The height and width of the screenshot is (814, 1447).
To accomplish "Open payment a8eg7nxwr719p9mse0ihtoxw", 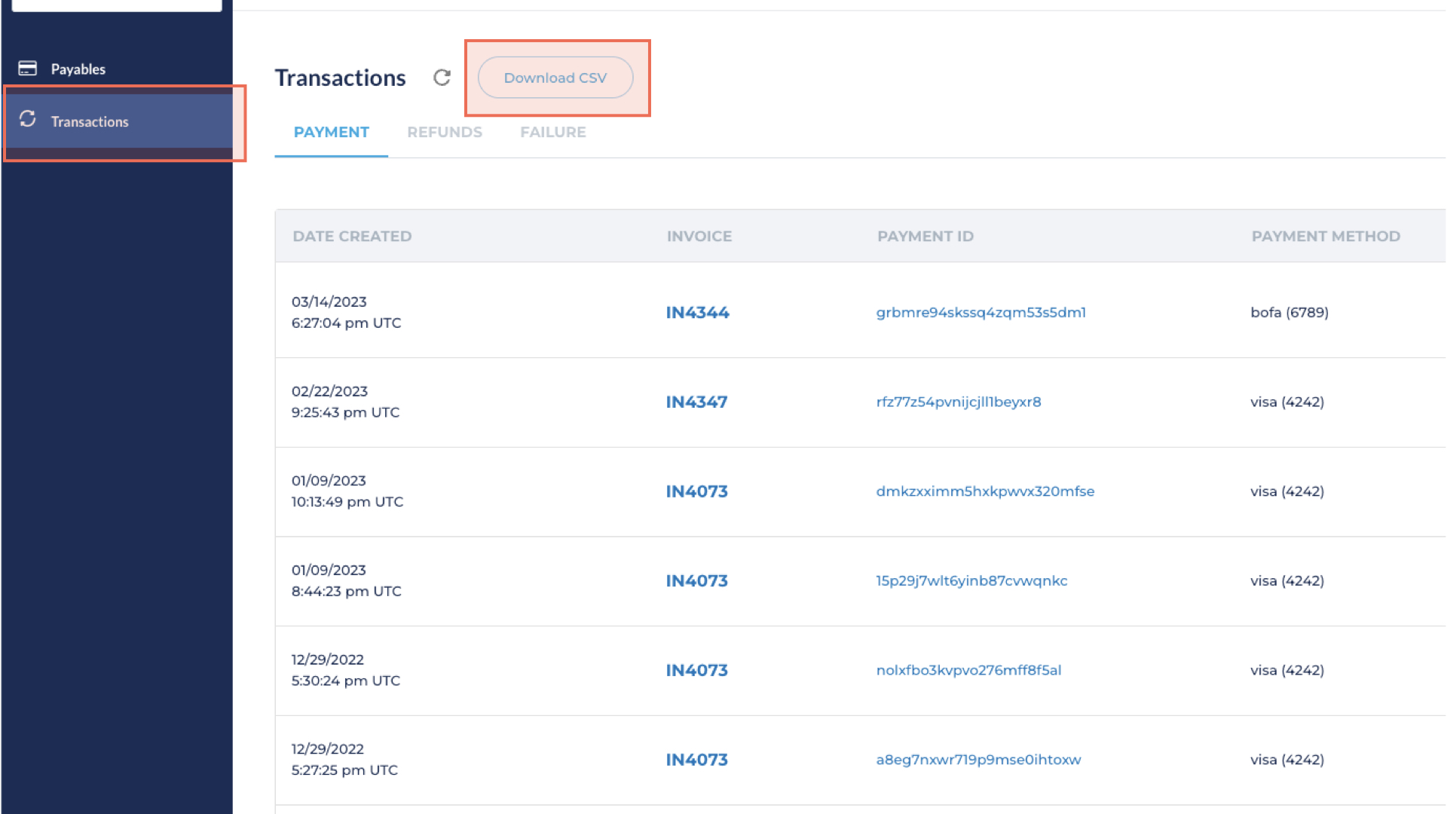I will click(x=978, y=759).
